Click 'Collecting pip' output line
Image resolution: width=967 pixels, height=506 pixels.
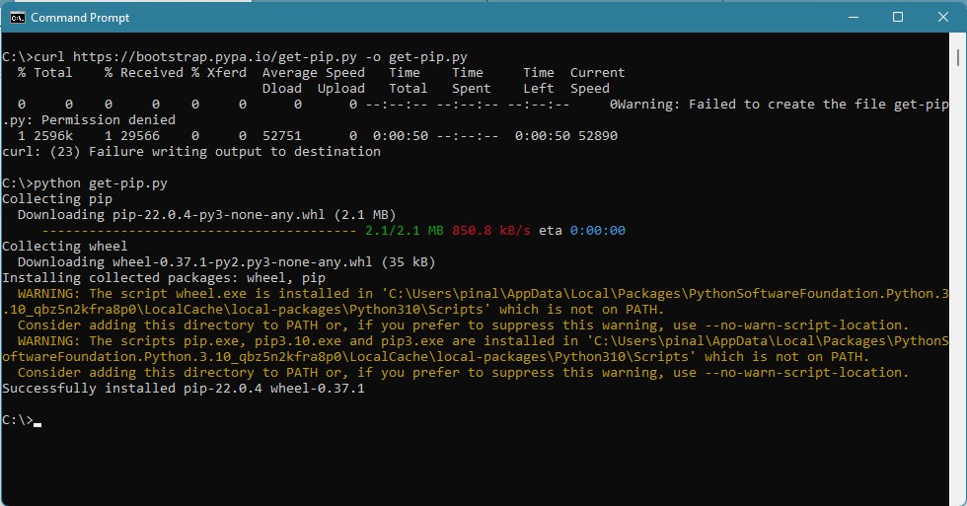57,199
